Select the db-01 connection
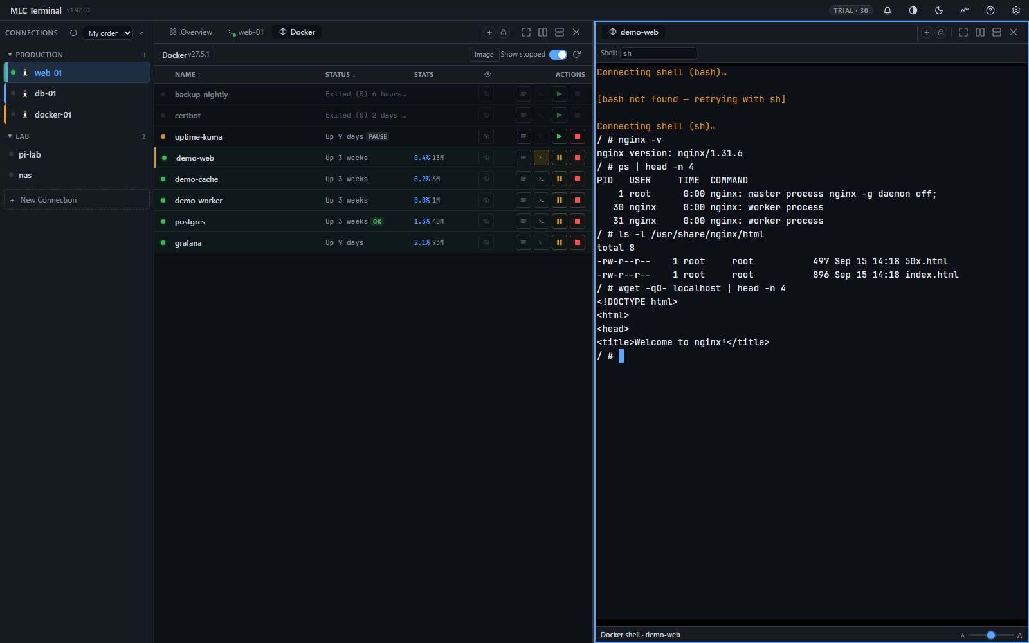 click(77, 93)
